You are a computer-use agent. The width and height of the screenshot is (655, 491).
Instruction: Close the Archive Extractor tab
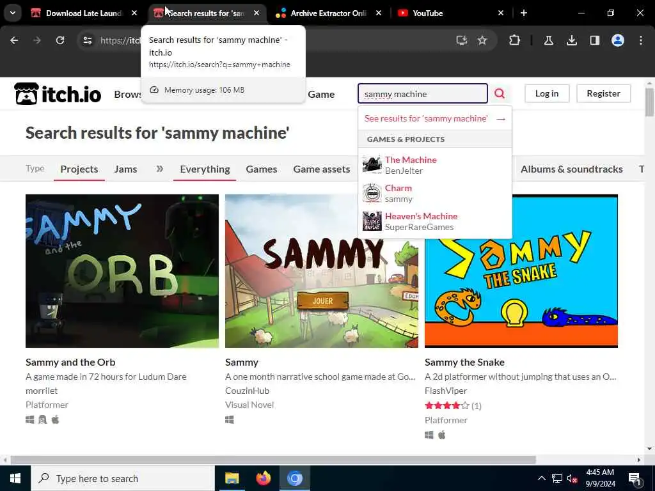379,13
